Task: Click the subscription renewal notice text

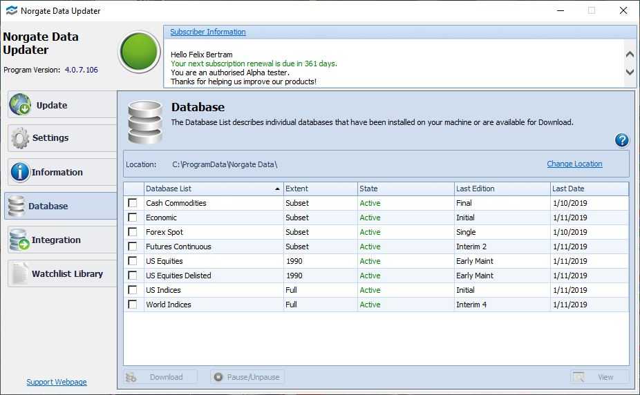Action: [254, 64]
